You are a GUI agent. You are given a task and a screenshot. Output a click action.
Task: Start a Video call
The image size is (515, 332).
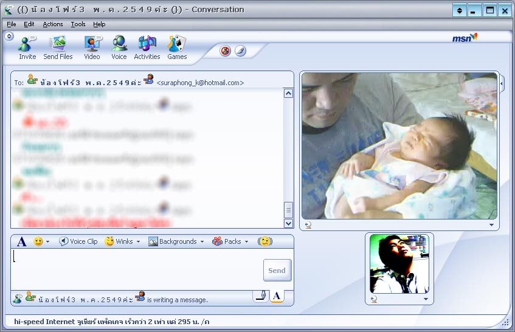(92, 47)
